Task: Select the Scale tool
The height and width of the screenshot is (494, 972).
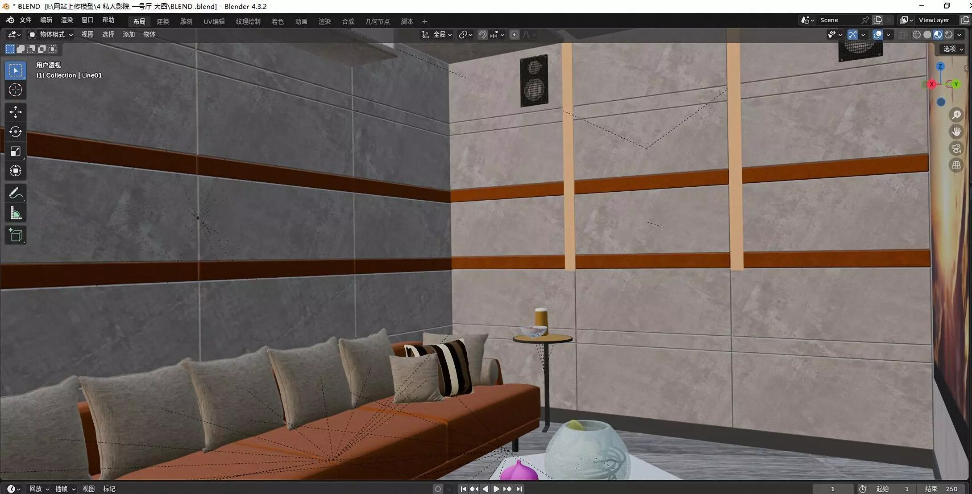Action: click(x=16, y=152)
